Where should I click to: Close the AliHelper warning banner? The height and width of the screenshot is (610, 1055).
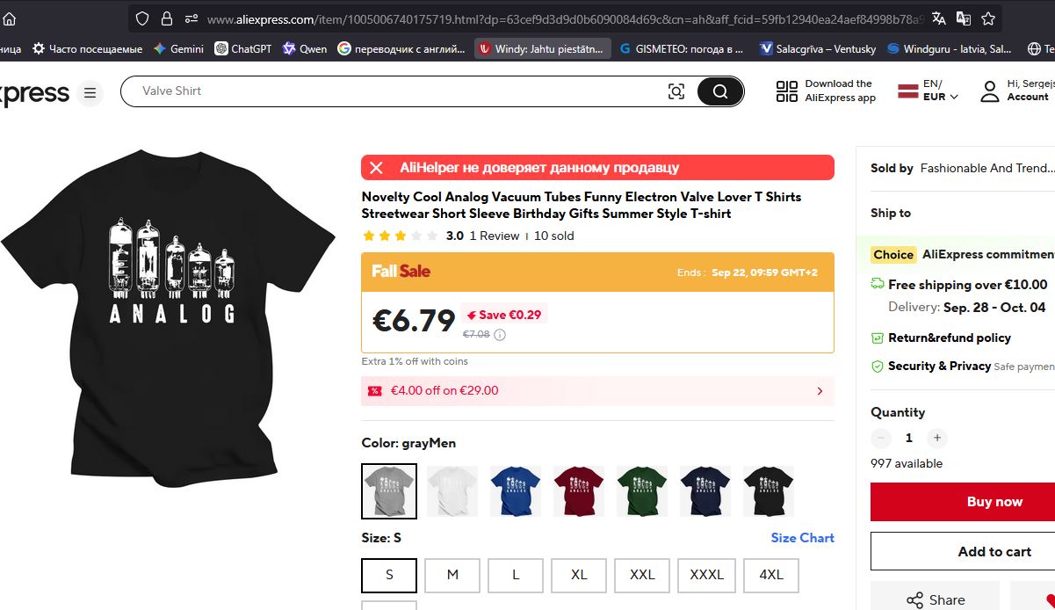(x=377, y=168)
